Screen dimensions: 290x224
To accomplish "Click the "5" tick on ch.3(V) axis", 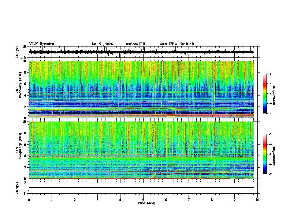I will point(25,182).
